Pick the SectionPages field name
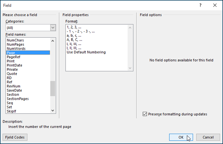223x144 pixels. point(17,99)
